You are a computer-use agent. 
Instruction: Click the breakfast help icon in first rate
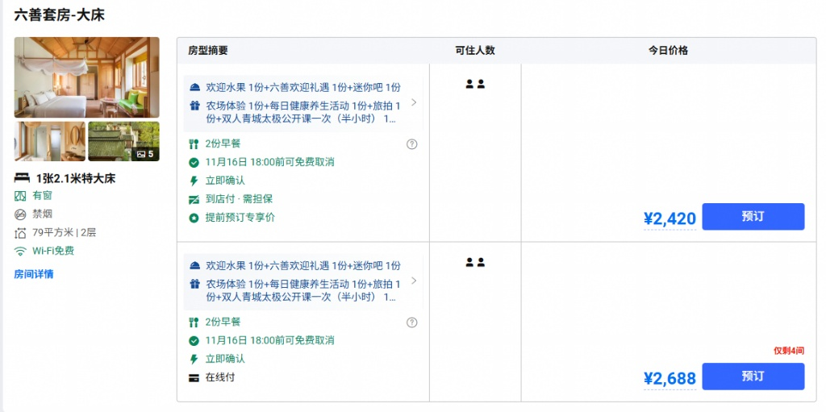coord(412,144)
